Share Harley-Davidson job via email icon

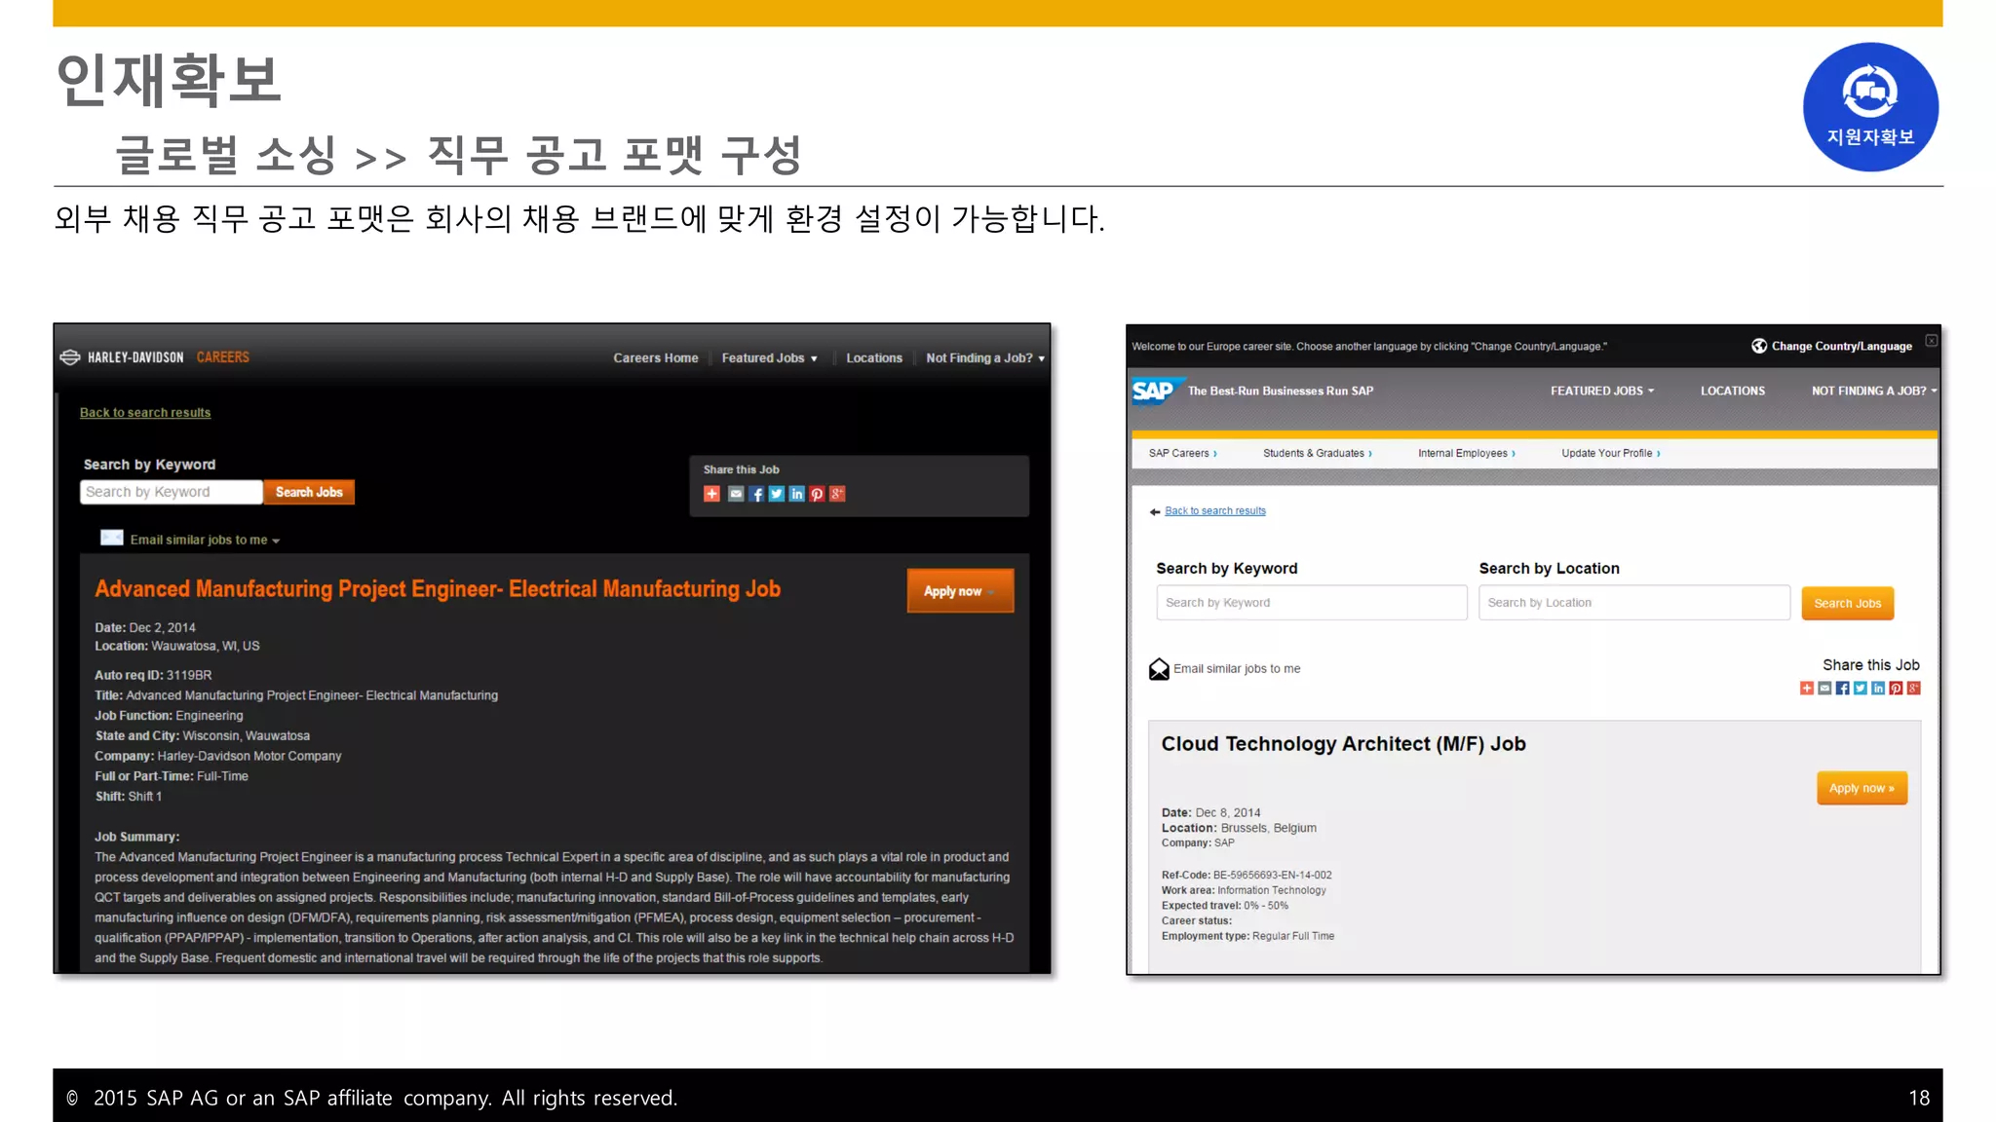736,494
